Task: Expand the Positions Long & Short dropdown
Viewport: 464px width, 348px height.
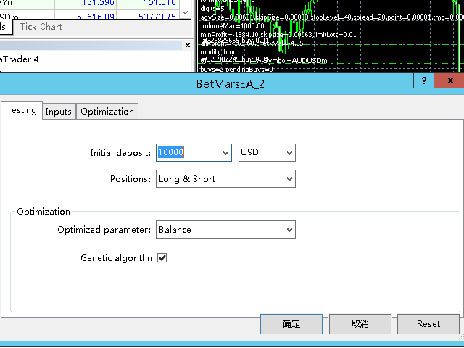Action: (x=225, y=179)
